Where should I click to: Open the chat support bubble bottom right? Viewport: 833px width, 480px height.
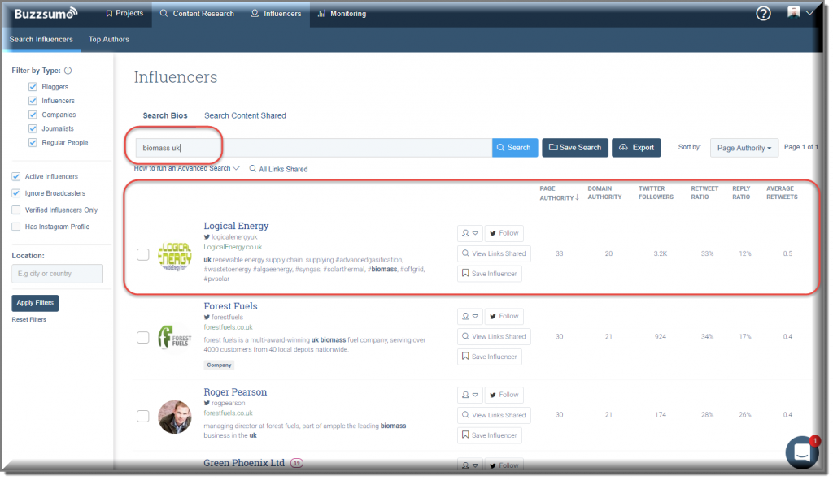click(x=802, y=452)
